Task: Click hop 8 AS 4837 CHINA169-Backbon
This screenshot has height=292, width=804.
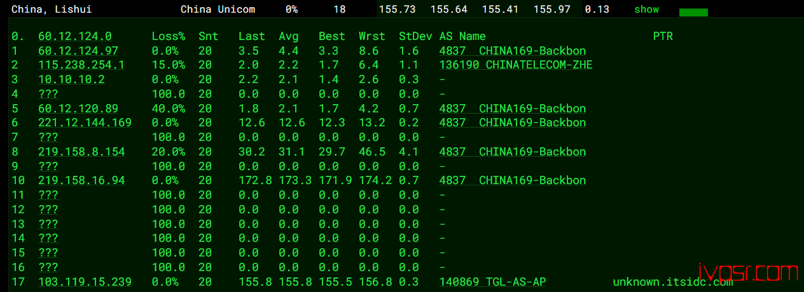Action: click(513, 152)
